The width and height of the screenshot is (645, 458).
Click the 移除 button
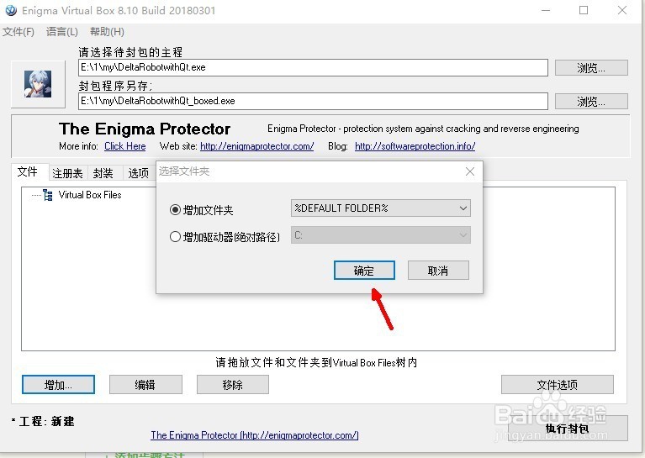coord(233,385)
